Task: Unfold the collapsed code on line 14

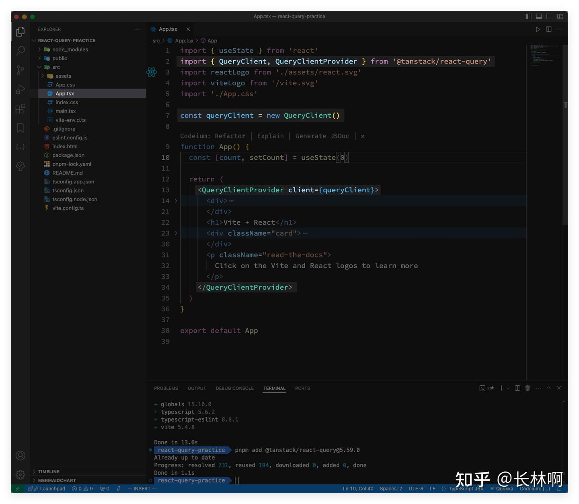Action: click(176, 200)
